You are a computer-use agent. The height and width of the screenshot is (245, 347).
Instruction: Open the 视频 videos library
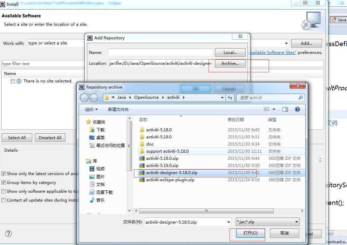[x=97, y=169]
